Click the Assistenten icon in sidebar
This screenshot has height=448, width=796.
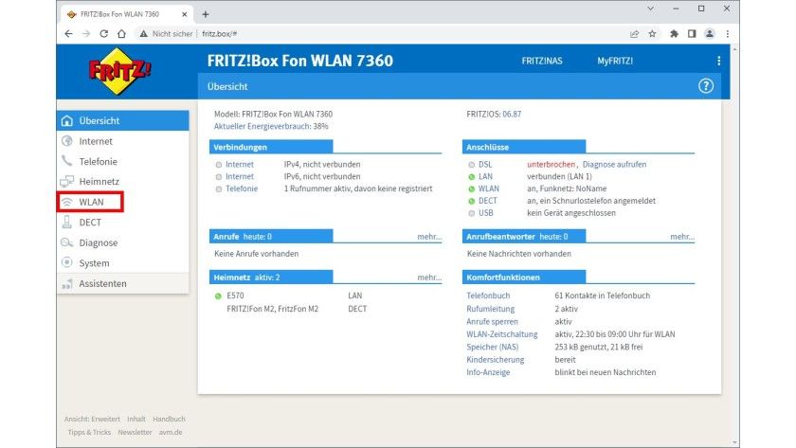[x=67, y=283]
